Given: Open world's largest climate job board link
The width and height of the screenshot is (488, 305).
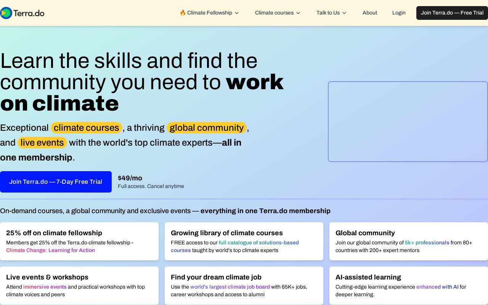Looking at the screenshot, I should (230, 287).
